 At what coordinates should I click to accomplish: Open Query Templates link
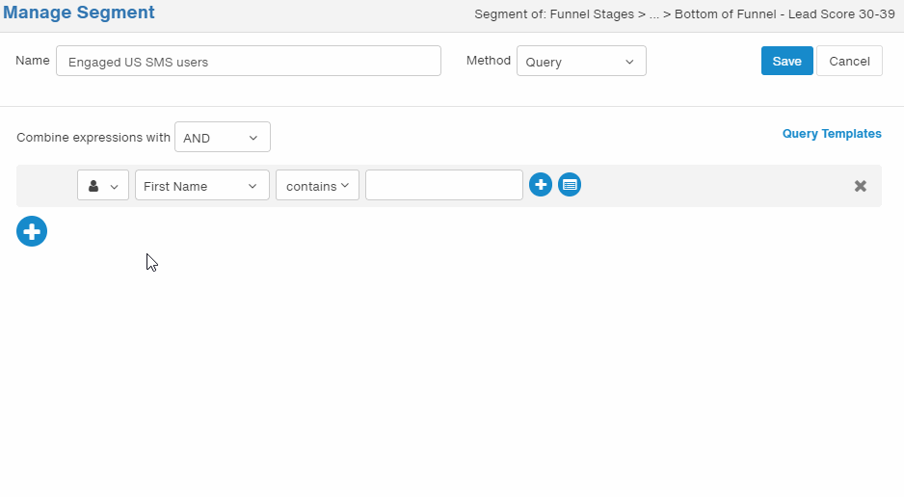point(832,134)
